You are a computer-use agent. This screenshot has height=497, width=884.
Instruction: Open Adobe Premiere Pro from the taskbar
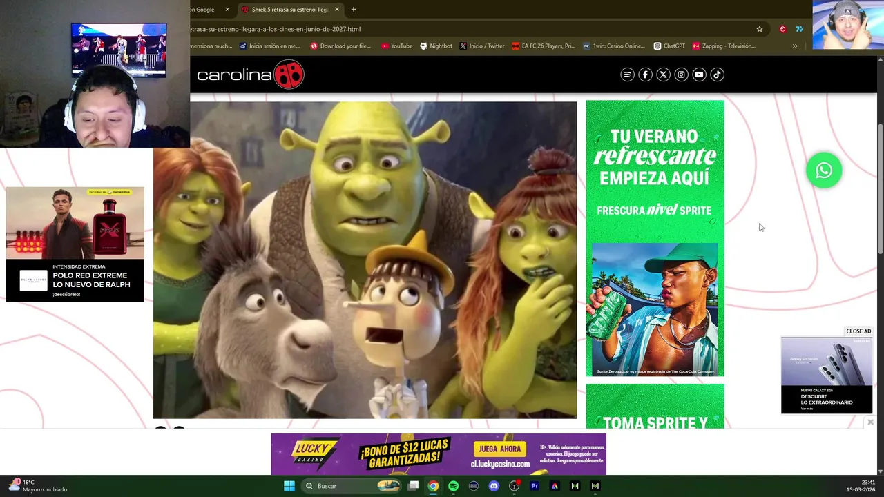tap(534, 486)
